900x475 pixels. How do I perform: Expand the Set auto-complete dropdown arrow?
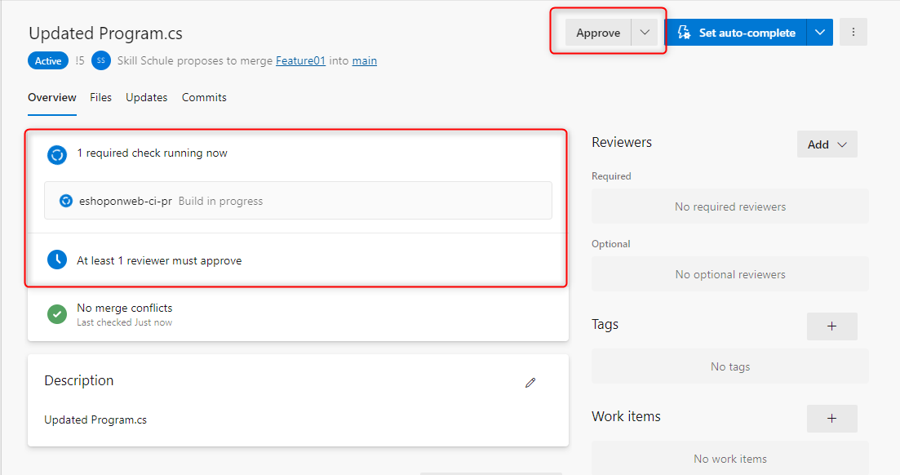tap(820, 33)
